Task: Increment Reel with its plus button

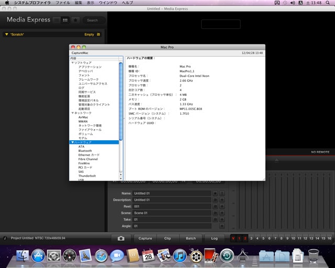Action: pos(222,206)
